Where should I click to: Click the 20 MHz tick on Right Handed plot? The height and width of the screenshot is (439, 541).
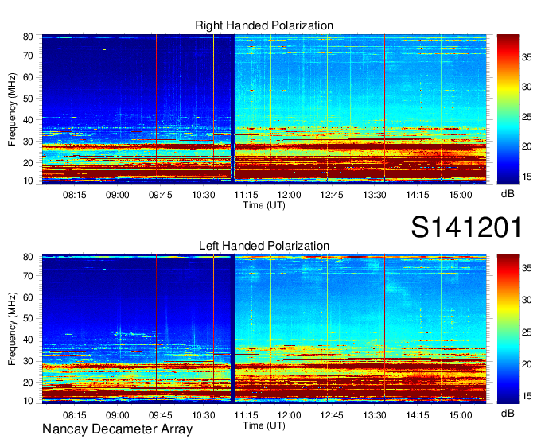point(28,163)
